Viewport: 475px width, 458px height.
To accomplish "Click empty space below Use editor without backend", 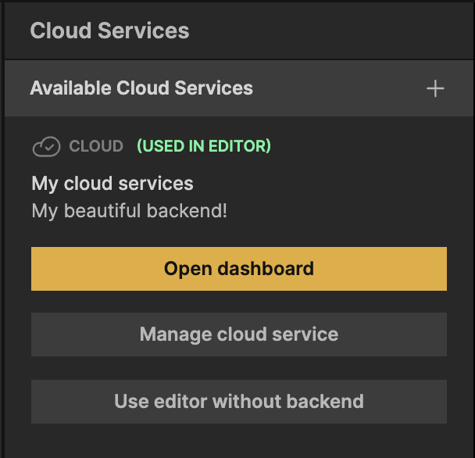I will coord(238,440).
